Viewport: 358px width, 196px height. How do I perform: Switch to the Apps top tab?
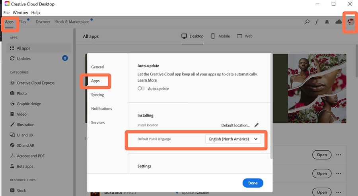pos(9,22)
